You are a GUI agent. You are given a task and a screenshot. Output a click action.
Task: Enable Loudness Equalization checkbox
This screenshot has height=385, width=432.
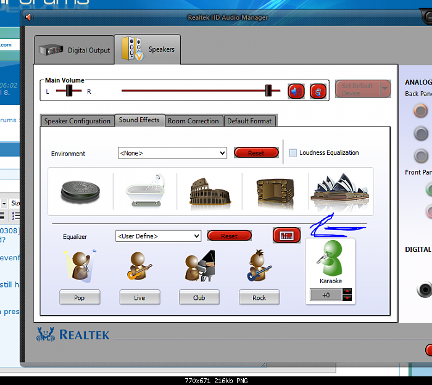pyautogui.click(x=293, y=152)
